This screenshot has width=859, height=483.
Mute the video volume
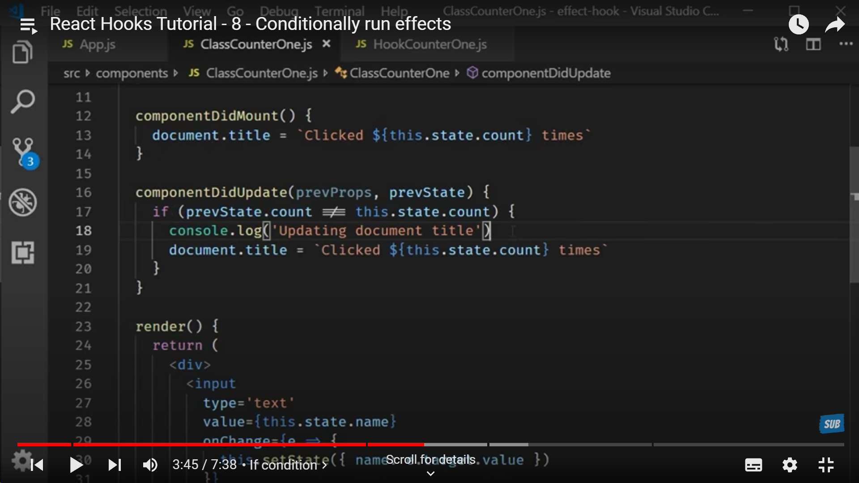150,465
